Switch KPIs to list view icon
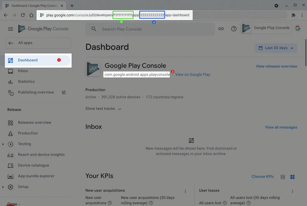The height and width of the screenshot is (206, 307). (x=283, y=177)
